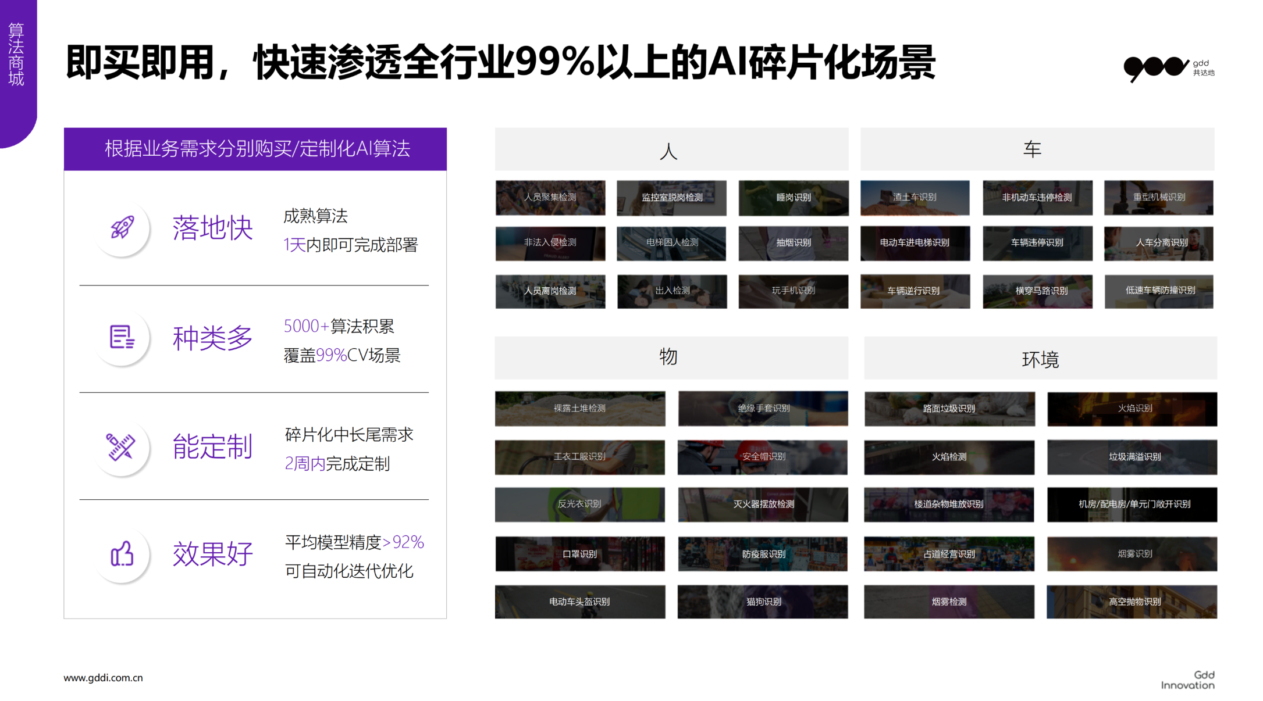Viewport: 1263px width, 701px height.
Task: Open the 睡岗识别 thumbnail
Action: click(794, 198)
